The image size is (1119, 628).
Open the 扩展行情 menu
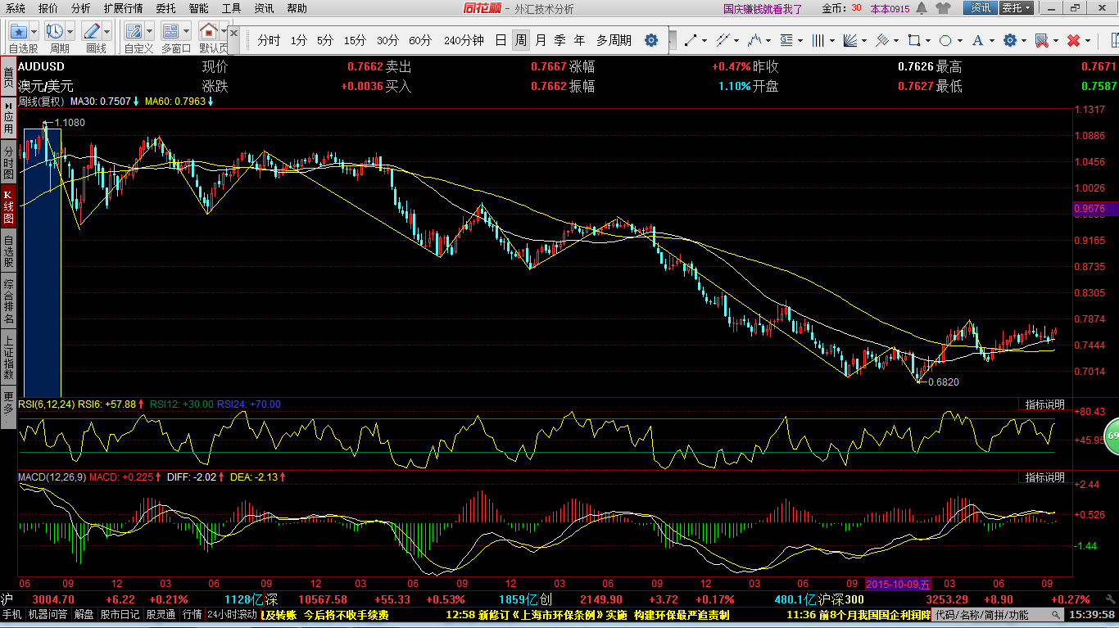123,8
